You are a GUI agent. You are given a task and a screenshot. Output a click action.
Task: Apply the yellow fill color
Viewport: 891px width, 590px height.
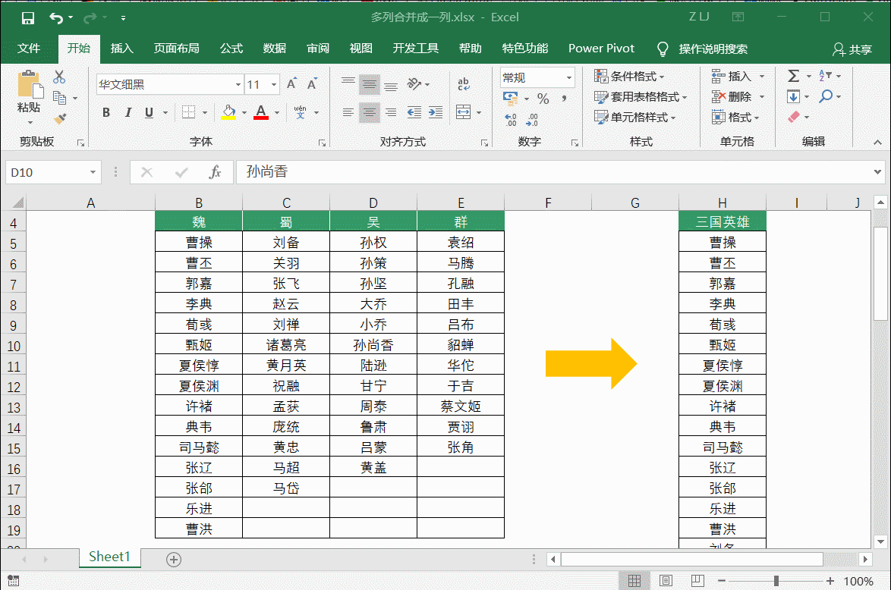(228, 112)
